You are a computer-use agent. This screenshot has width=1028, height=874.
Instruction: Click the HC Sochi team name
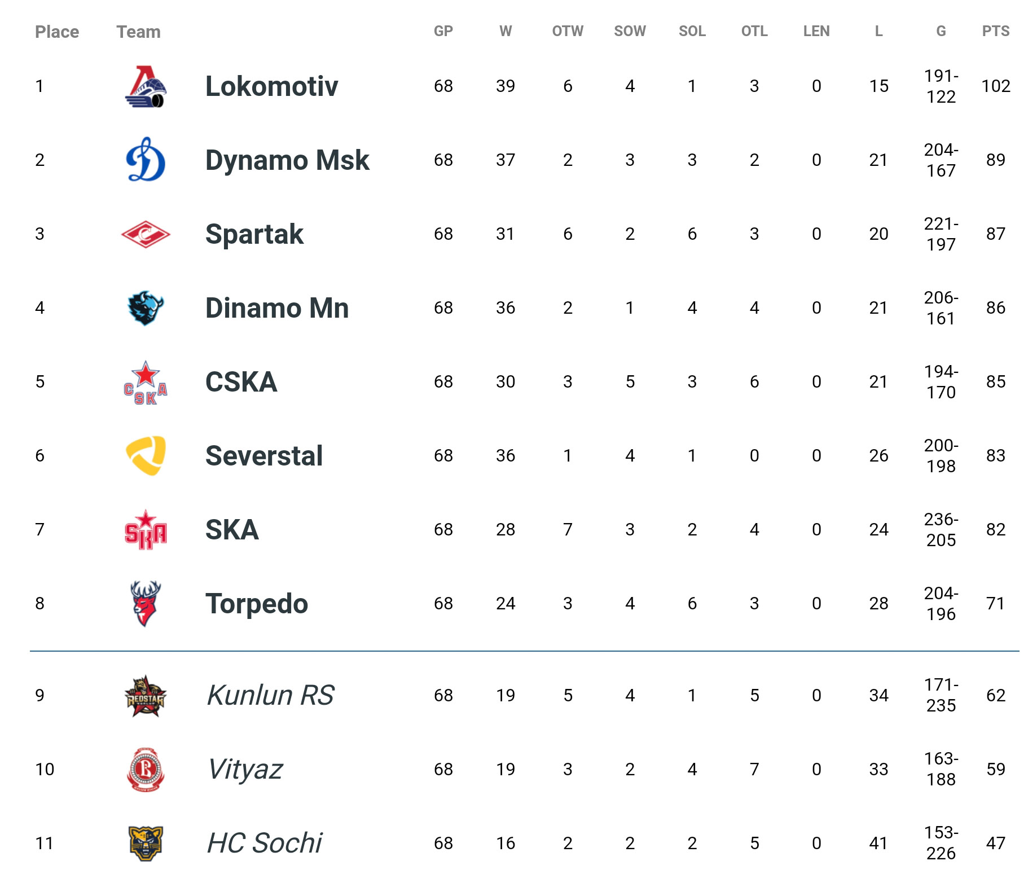click(264, 844)
